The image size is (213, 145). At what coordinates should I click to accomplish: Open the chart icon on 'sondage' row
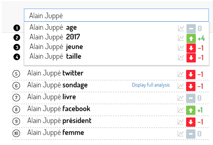(x=180, y=86)
